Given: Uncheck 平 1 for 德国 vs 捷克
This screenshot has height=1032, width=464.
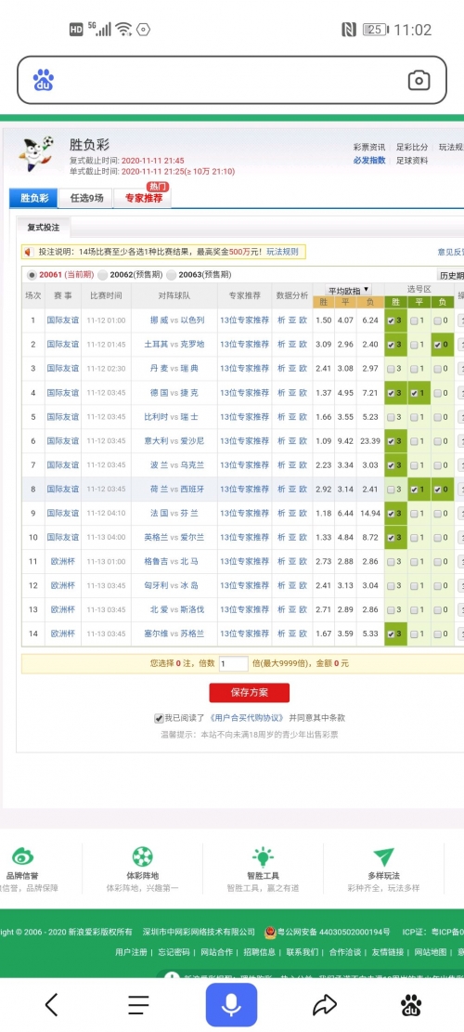Looking at the screenshot, I should coord(414,393).
